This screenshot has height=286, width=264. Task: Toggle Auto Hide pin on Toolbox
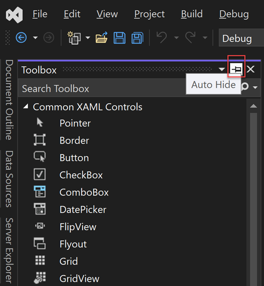236,69
